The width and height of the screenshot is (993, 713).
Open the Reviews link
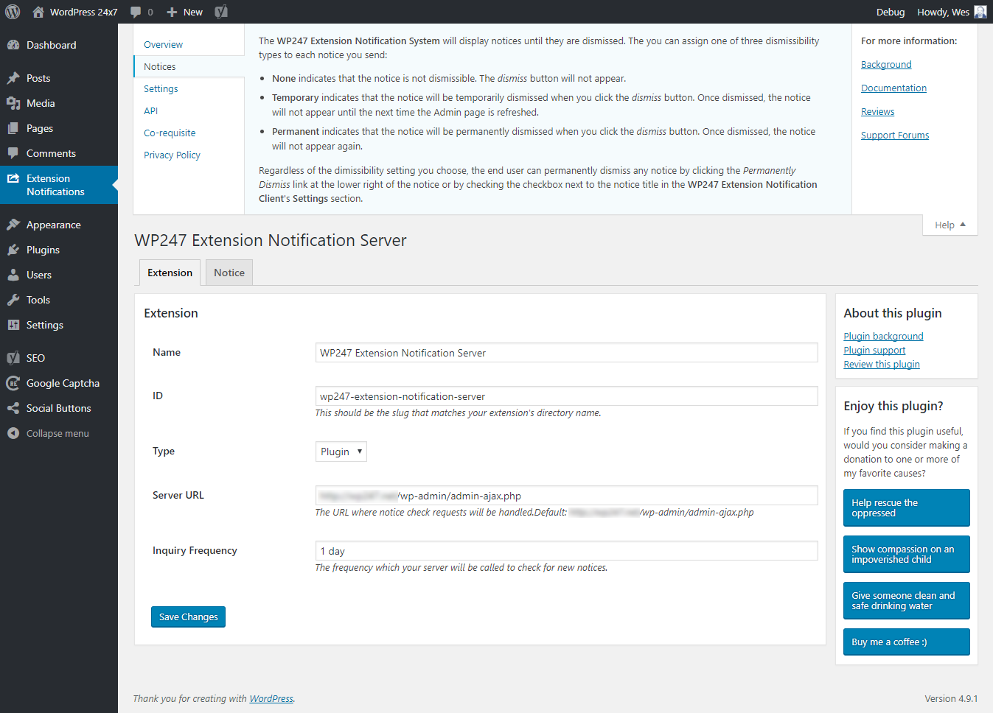pos(877,111)
